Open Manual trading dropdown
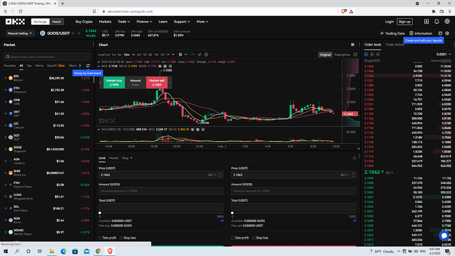This screenshot has width=455, height=256. [x=21, y=33]
